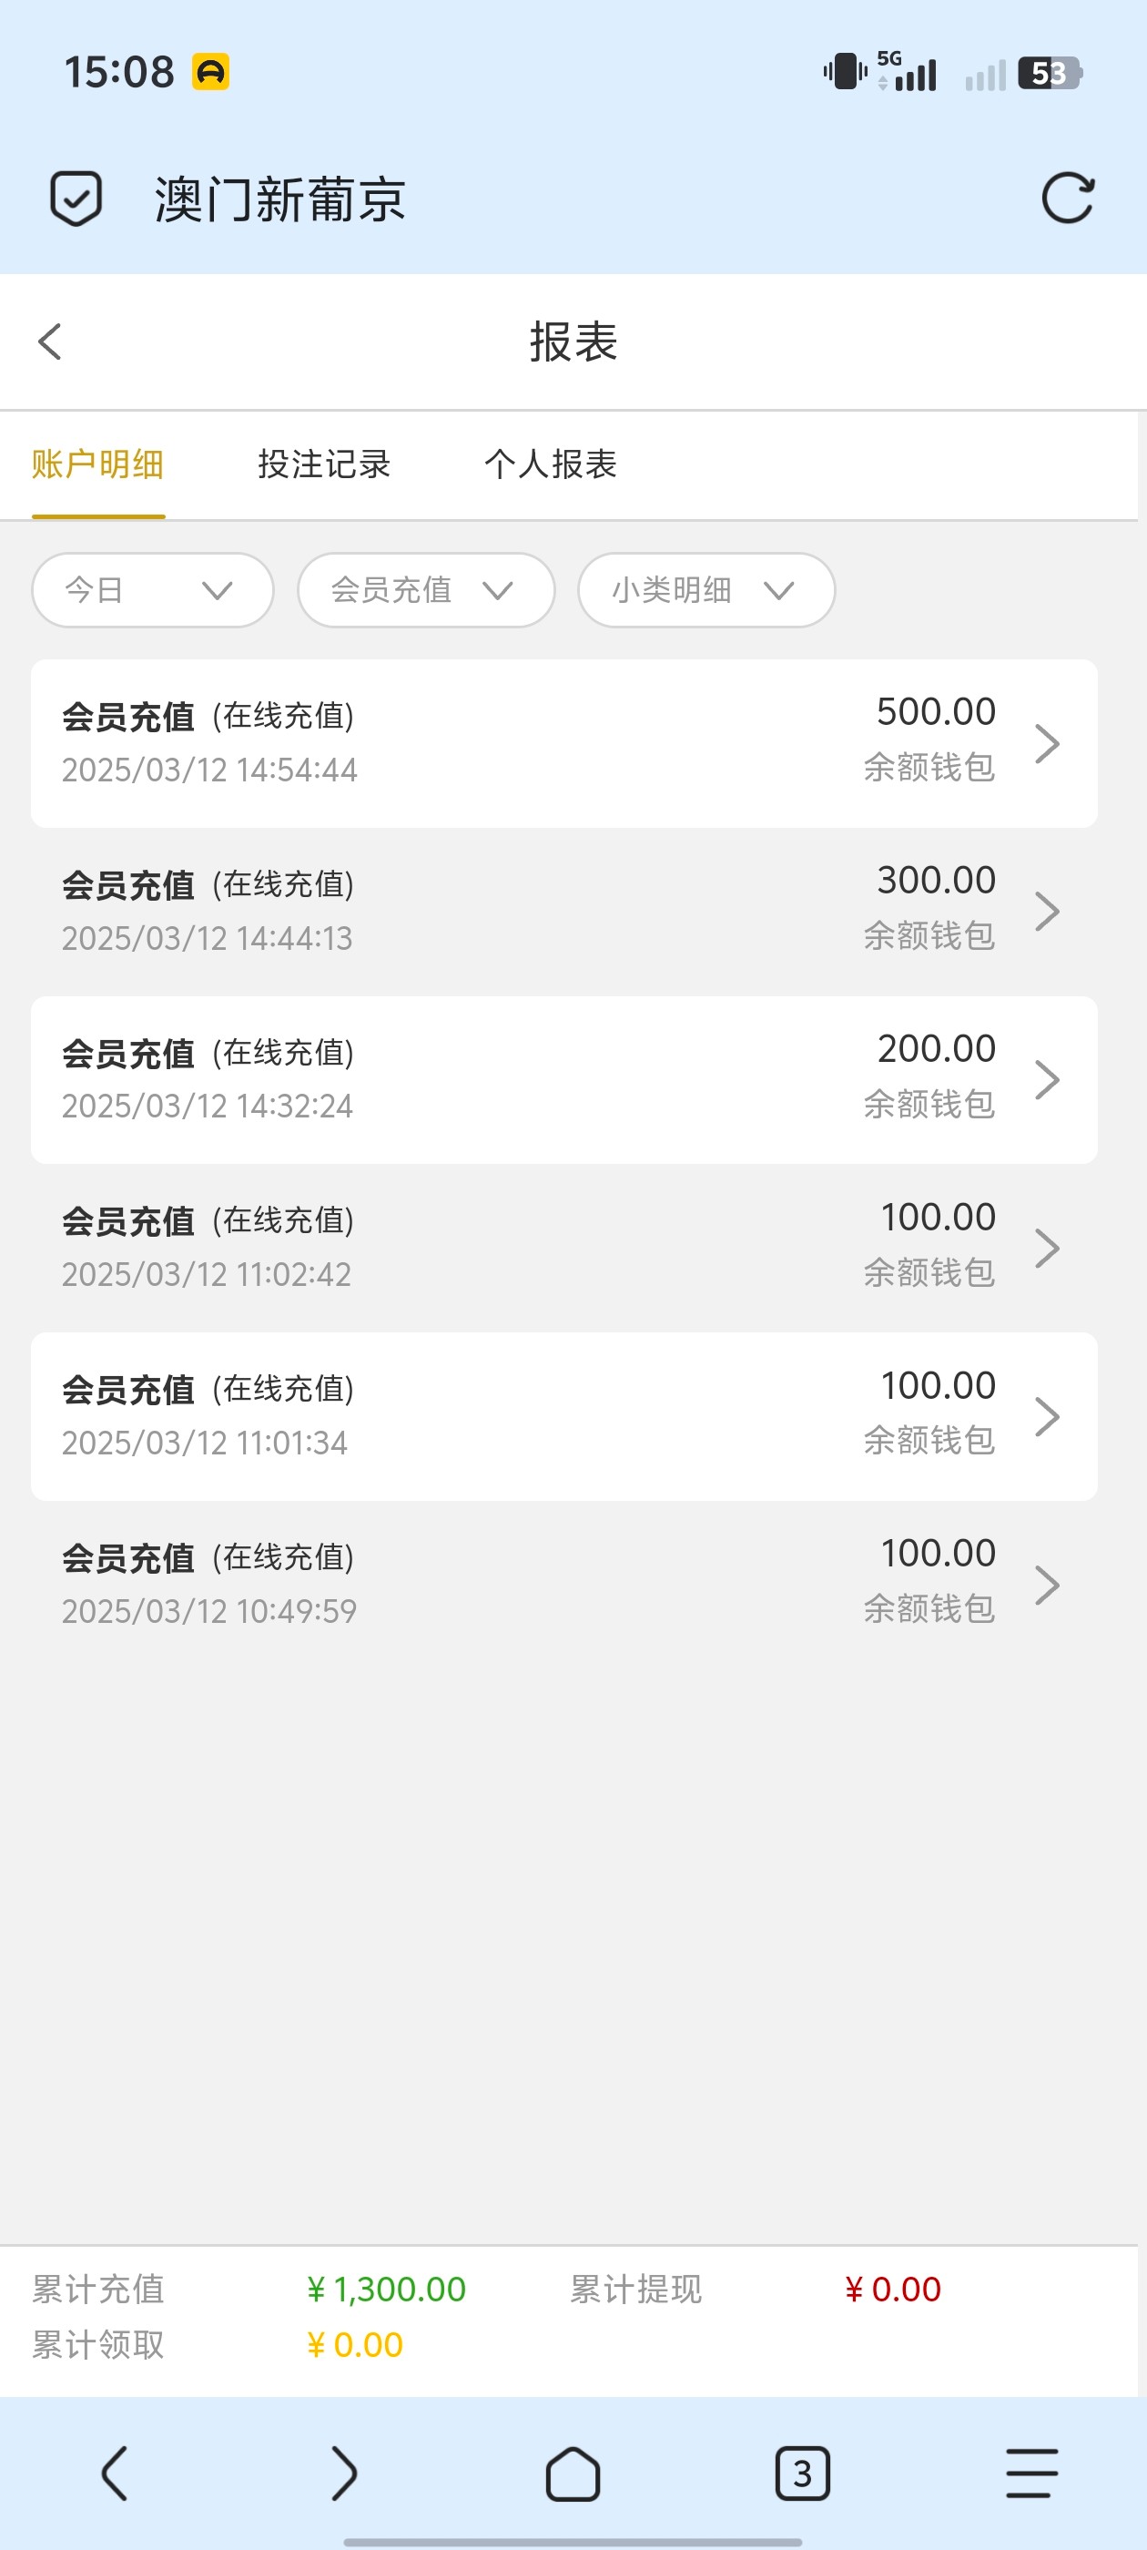Screen dimensions: 1147x2550
Task: Open the 小类明细 subcategory dropdown
Action: click(705, 590)
